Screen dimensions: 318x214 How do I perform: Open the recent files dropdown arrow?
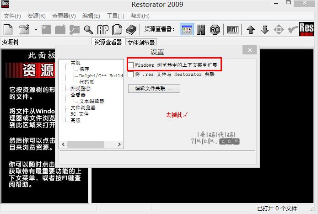pos(36,30)
